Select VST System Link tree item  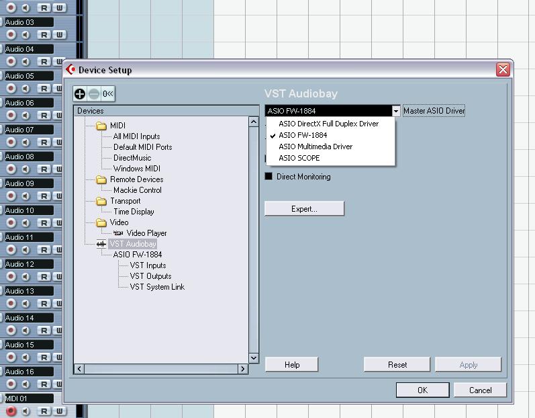tap(157, 287)
